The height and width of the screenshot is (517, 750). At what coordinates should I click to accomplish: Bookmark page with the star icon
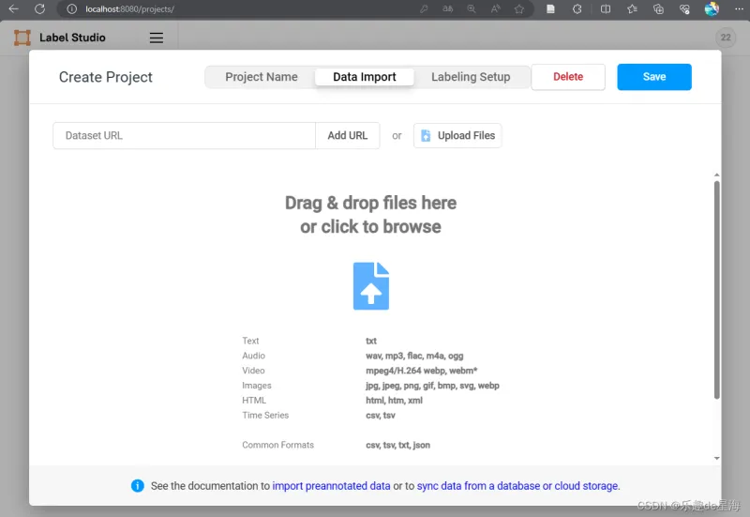[x=518, y=8]
